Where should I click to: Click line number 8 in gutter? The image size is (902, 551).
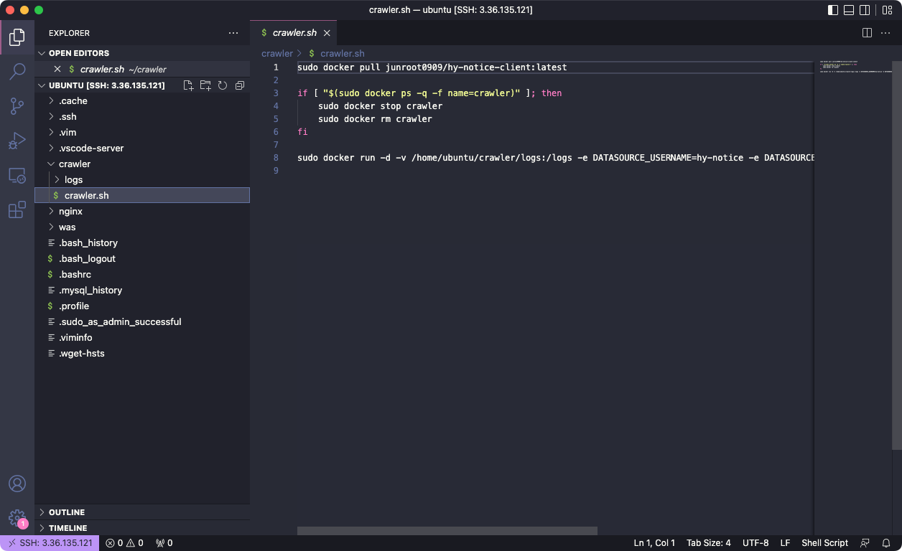tap(276, 158)
